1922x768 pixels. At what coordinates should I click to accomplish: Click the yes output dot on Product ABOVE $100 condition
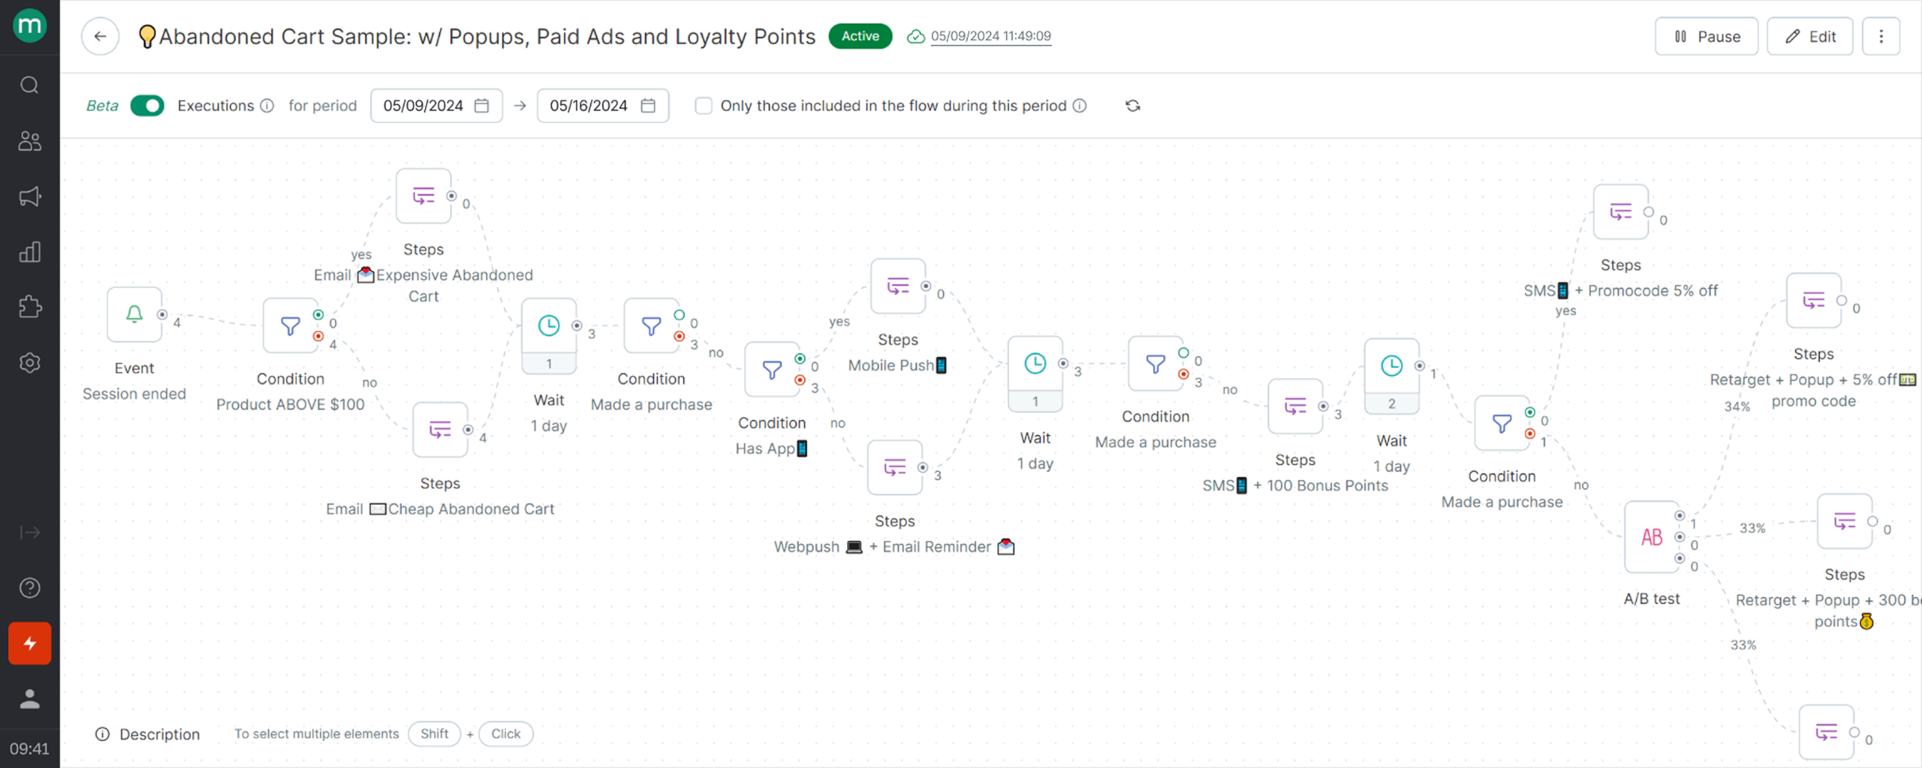pos(317,313)
